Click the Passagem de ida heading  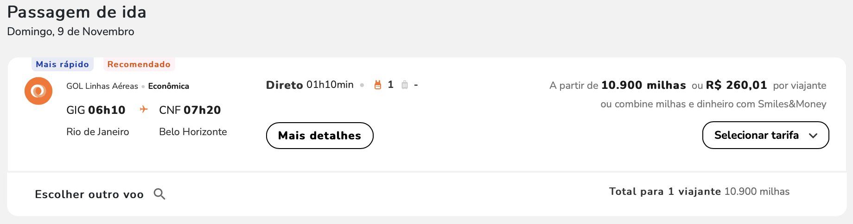click(77, 12)
